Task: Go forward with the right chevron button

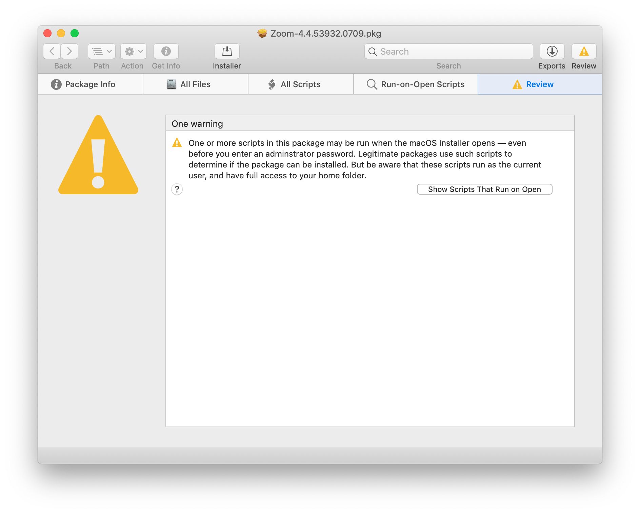Action: pos(69,51)
